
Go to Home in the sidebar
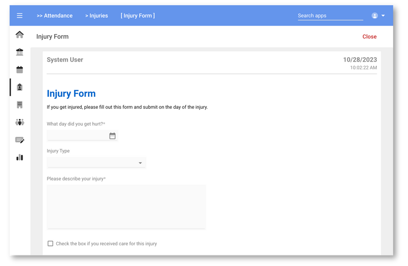(x=20, y=35)
